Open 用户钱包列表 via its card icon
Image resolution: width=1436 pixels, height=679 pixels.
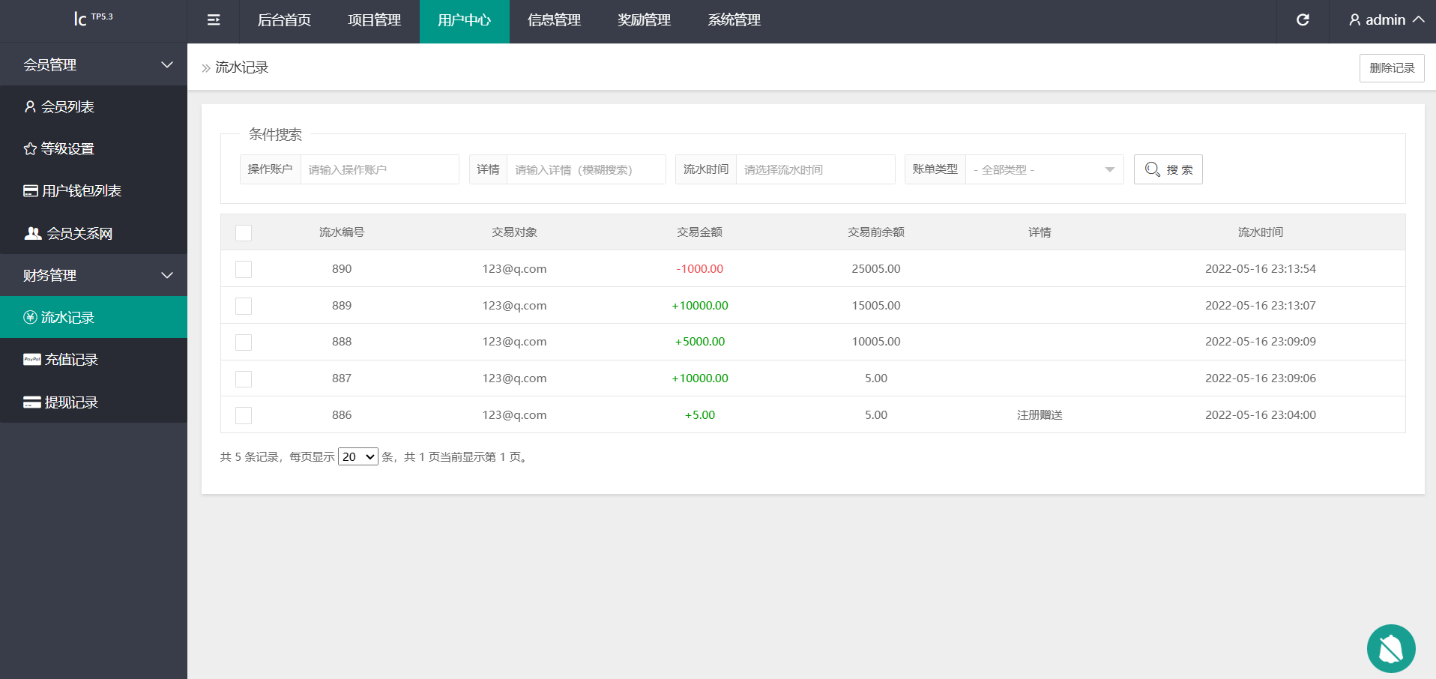coord(31,191)
